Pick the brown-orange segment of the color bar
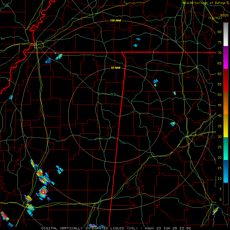 (226, 103)
